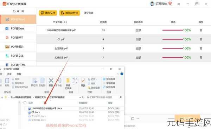Click the progress bar of the 生活手册.pdf row

[173, 48]
